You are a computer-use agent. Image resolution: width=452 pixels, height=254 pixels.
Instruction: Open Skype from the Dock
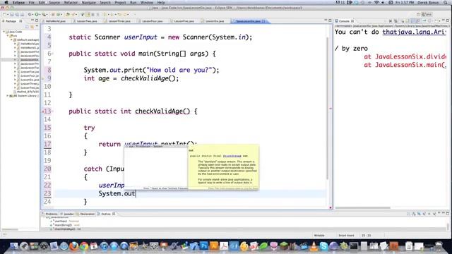[x=323, y=246]
